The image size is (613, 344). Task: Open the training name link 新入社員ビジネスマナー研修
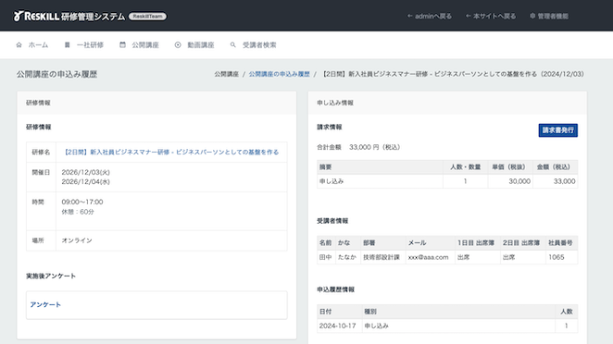[170, 153]
